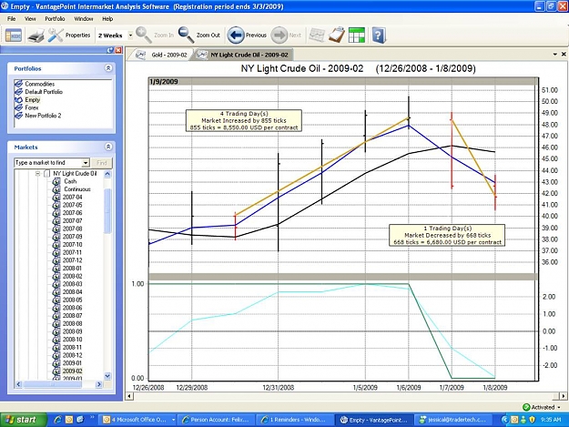This screenshot has height=427, width=569.
Task: Close the sidebar with red X icon
Action: 118,50
